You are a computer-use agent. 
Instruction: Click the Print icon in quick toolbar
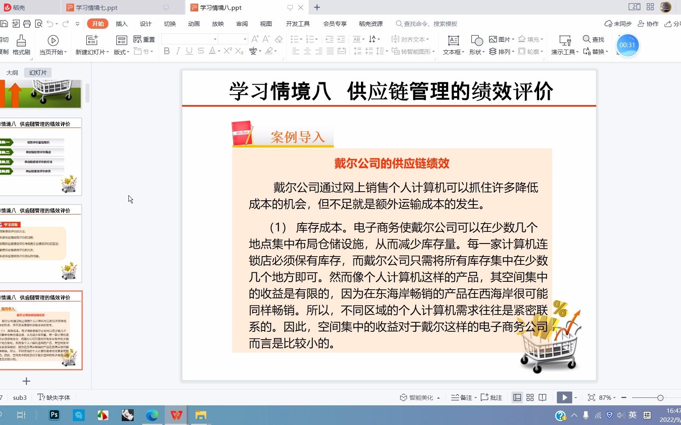pyautogui.click(x=27, y=24)
